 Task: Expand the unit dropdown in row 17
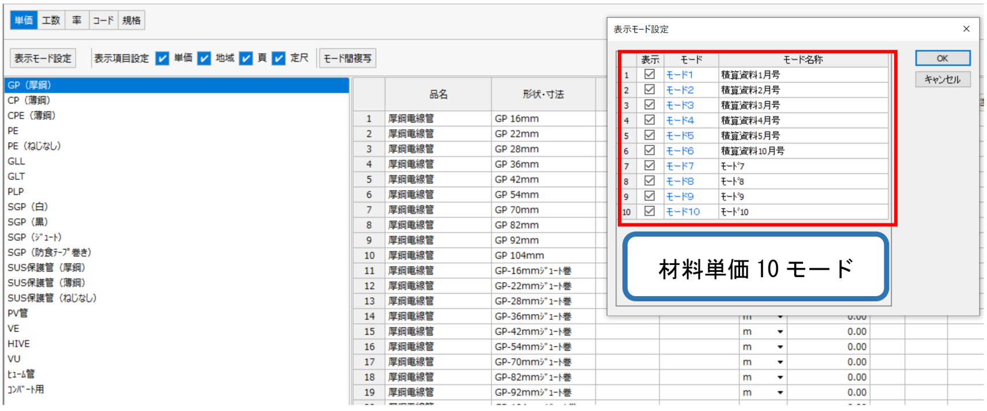tap(780, 363)
